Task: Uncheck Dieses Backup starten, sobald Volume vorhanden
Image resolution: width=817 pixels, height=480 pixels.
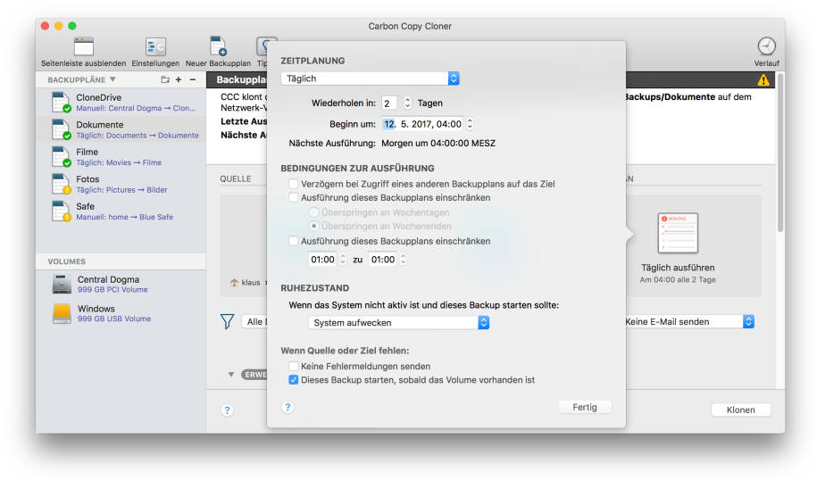Action: point(294,380)
